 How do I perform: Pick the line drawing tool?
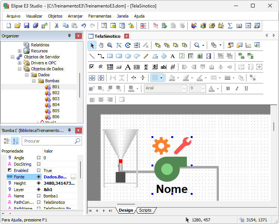[x=92, y=56]
